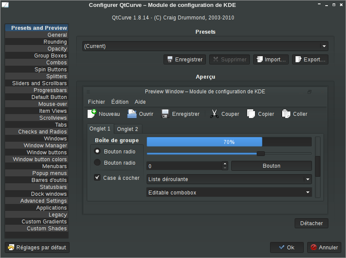Click the spin box field showing 0

[185, 166]
